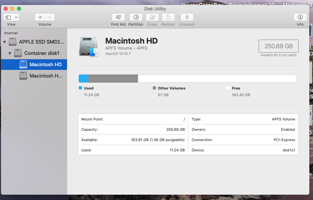Click the gray Other Volumes legend swatch

point(154,88)
